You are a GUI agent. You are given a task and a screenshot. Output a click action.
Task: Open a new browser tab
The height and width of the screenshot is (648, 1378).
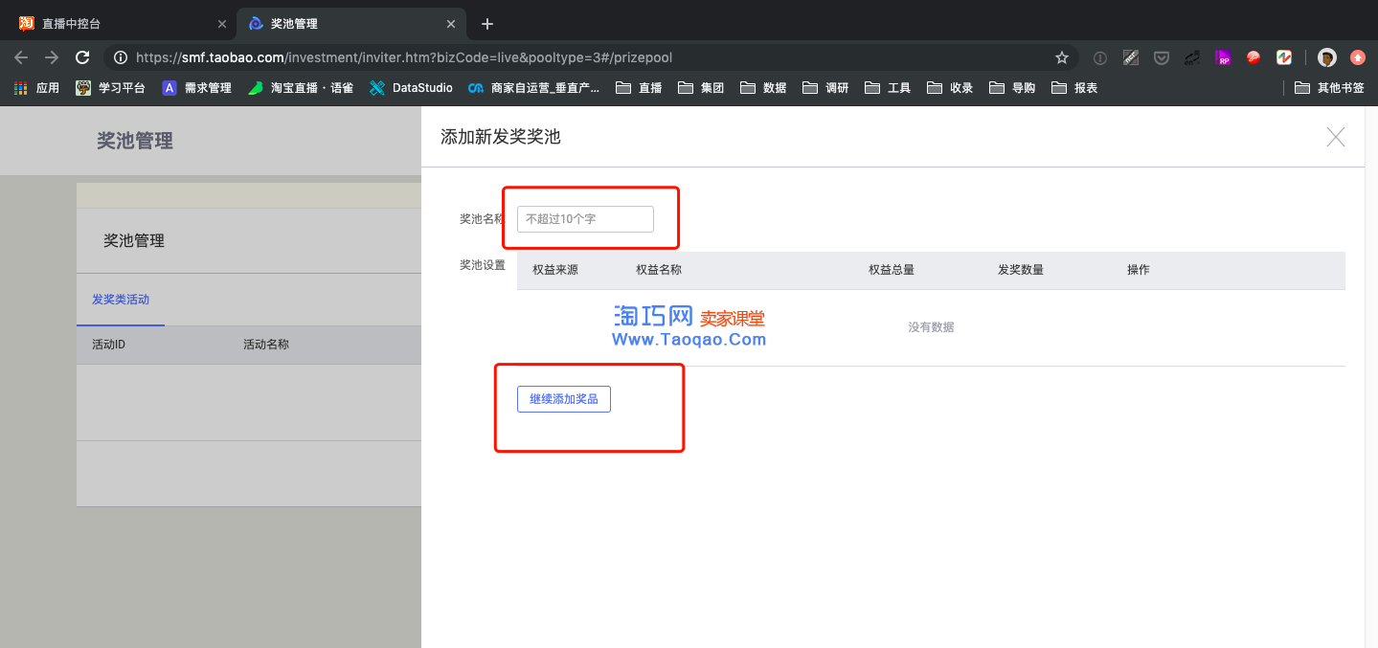point(487,24)
